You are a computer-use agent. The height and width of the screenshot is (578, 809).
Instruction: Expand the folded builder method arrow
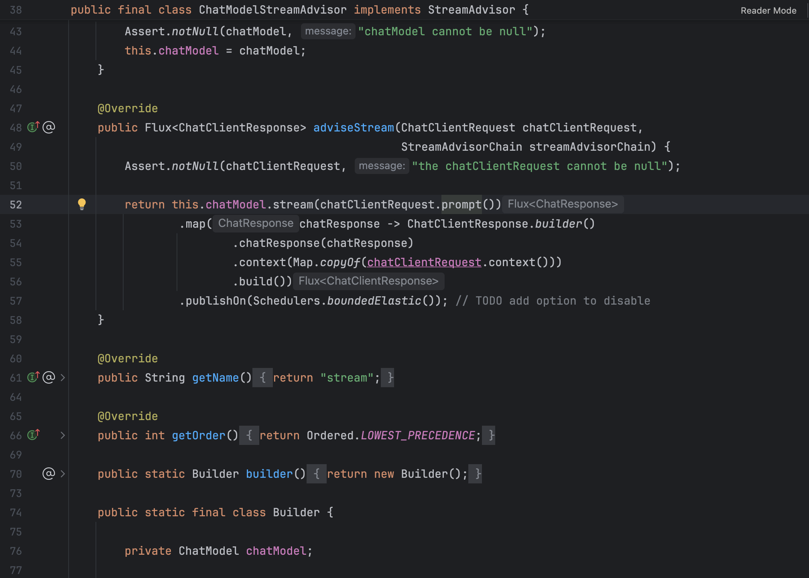63,474
